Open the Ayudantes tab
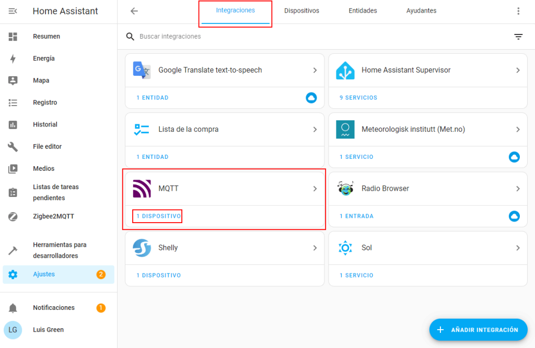 pos(421,11)
